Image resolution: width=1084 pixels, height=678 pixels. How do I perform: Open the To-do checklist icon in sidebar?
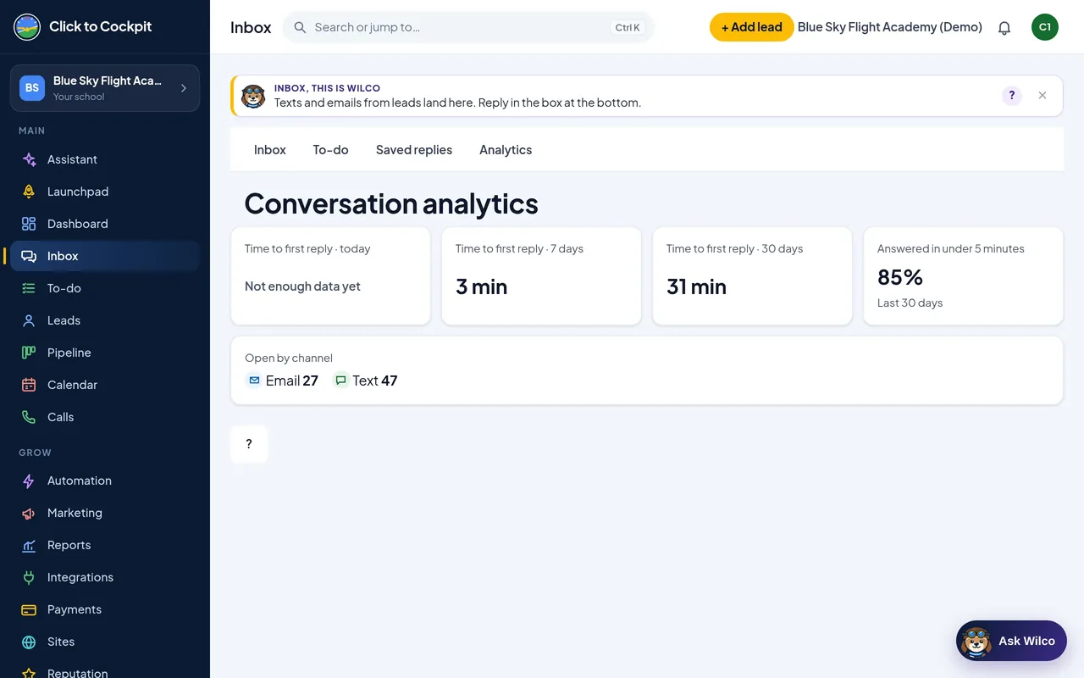(29, 288)
